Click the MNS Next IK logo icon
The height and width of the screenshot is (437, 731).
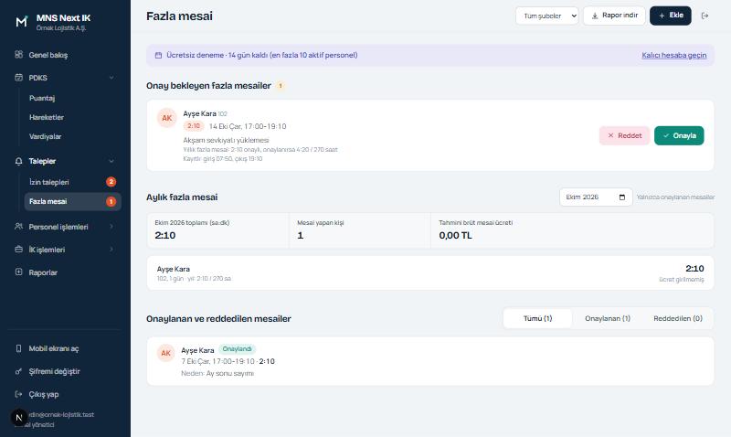pos(21,21)
